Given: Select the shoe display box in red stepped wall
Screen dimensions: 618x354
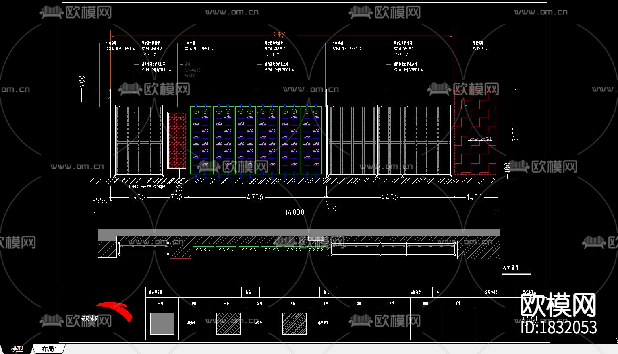Looking at the screenshot, I should coord(480,137).
